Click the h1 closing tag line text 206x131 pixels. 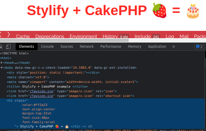(x=53, y=126)
